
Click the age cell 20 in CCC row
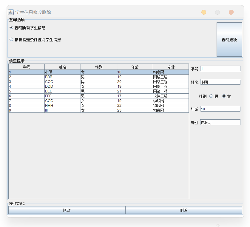pos(135,82)
